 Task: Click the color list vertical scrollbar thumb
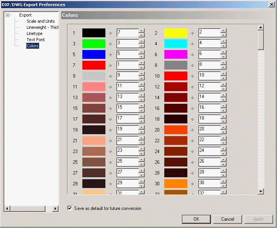point(260,40)
